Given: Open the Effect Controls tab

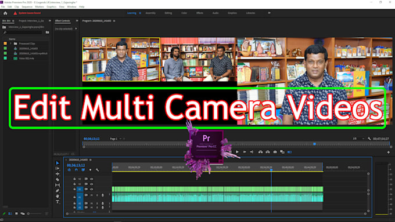Looking at the screenshot, I should click(x=63, y=21).
